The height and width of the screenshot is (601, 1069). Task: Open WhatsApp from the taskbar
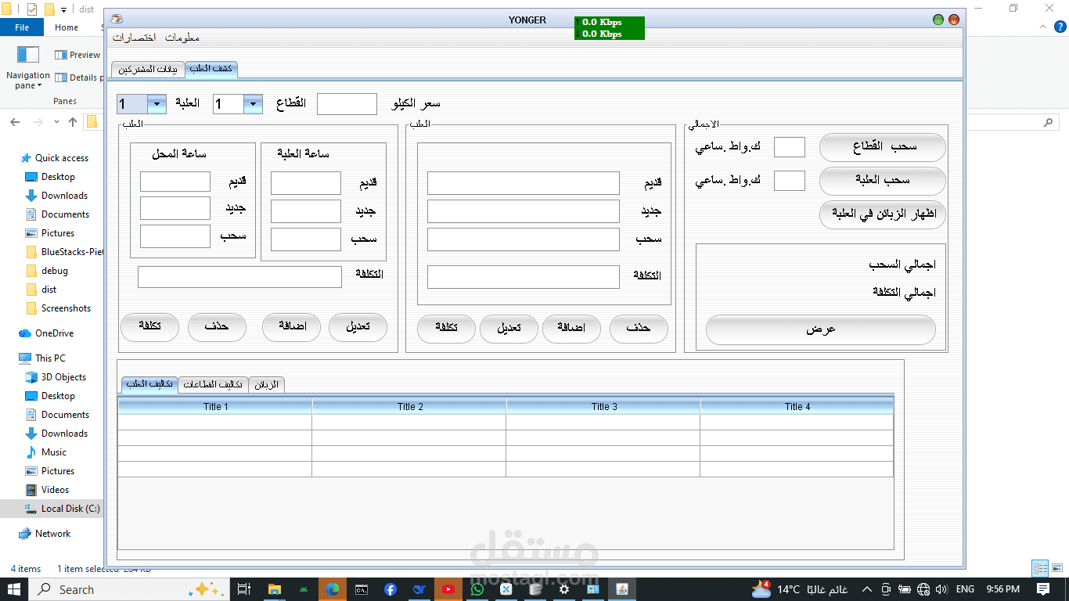477,589
